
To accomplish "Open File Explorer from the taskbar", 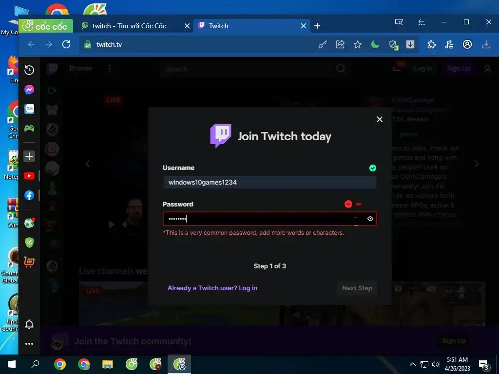I will [108, 364].
